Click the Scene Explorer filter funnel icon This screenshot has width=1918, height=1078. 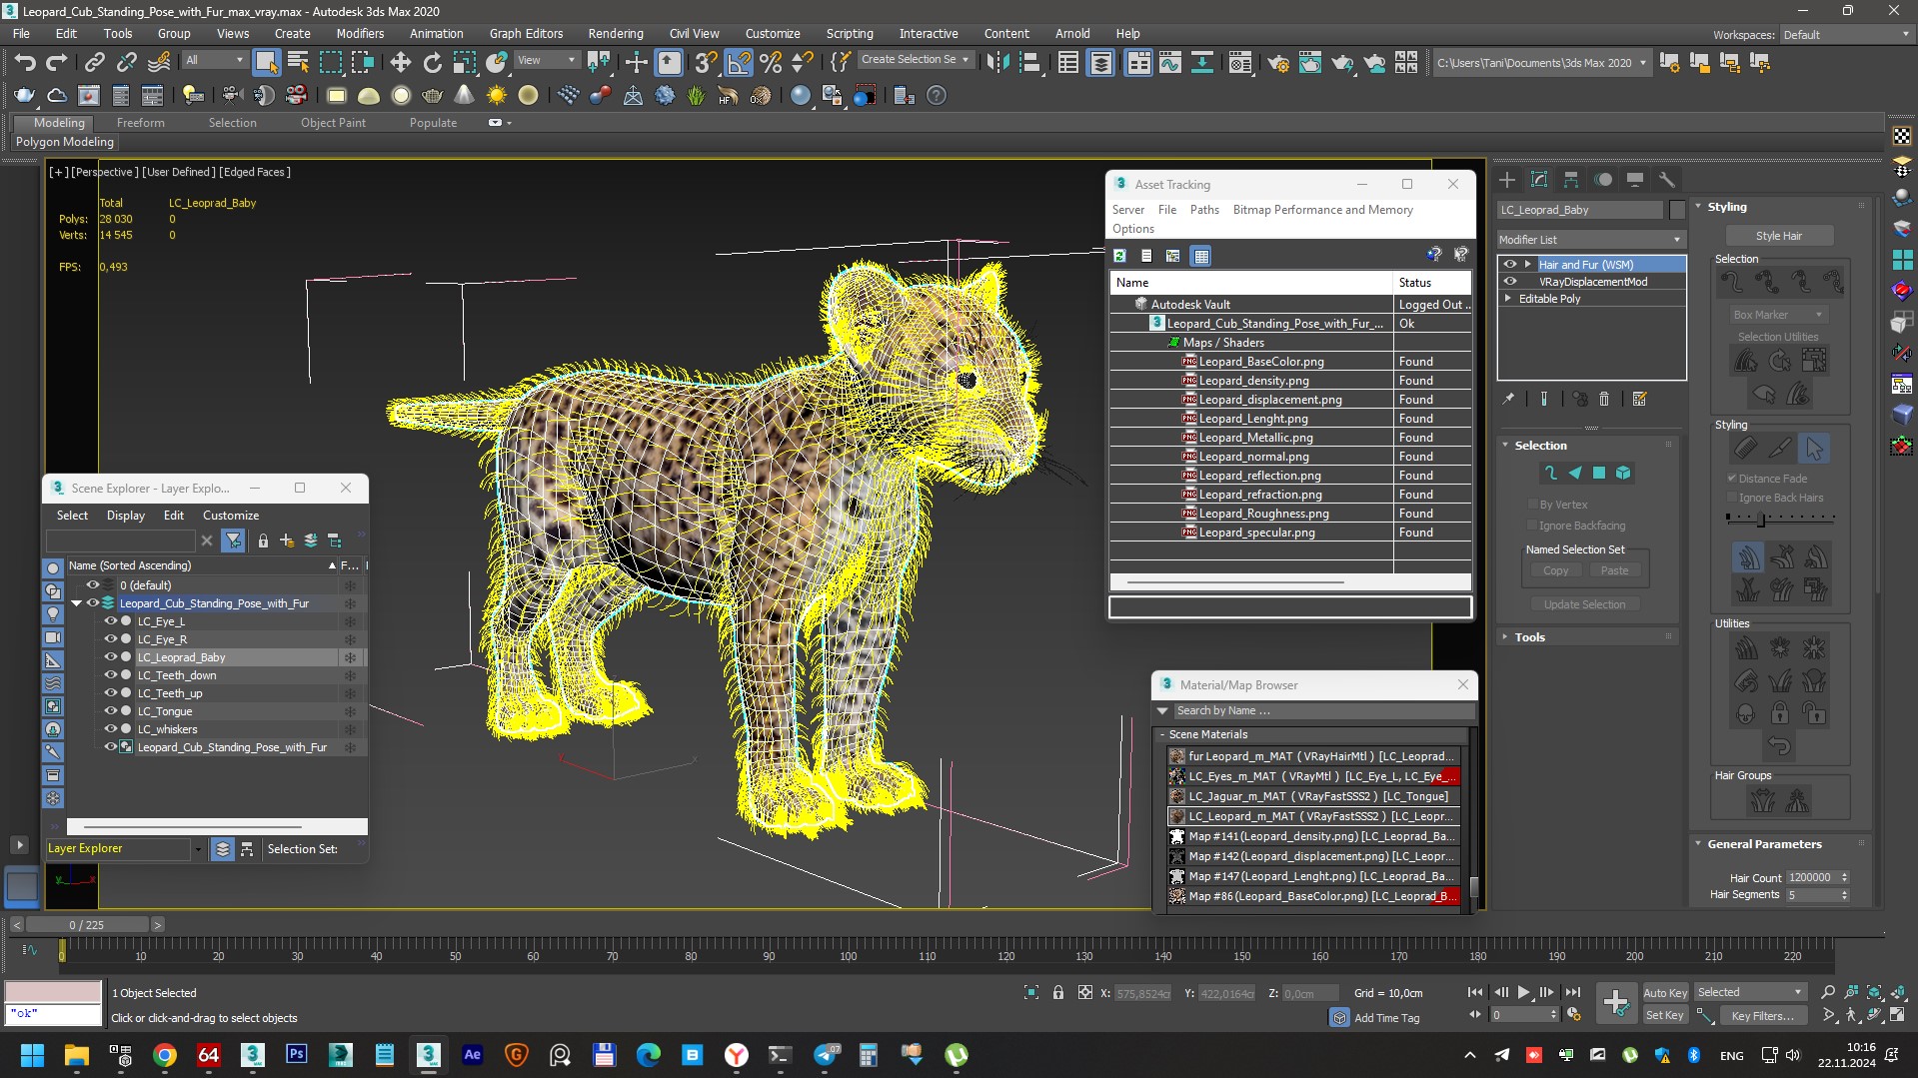(x=233, y=540)
